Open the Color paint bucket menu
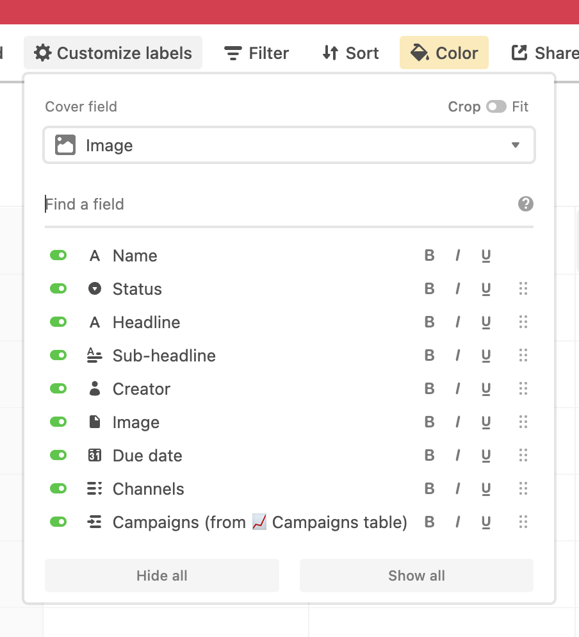The width and height of the screenshot is (579, 637). [444, 53]
